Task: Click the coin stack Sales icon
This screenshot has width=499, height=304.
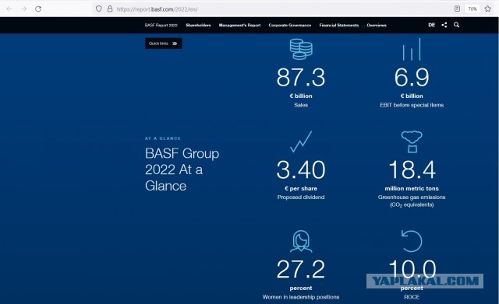Action: [x=301, y=49]
